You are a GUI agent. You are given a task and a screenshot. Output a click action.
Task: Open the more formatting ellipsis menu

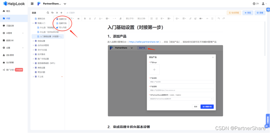114,19
